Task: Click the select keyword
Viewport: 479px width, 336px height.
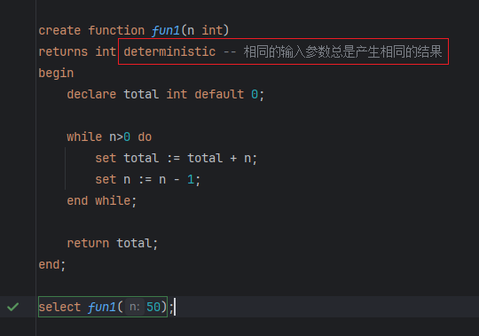Action: (59, 307)
